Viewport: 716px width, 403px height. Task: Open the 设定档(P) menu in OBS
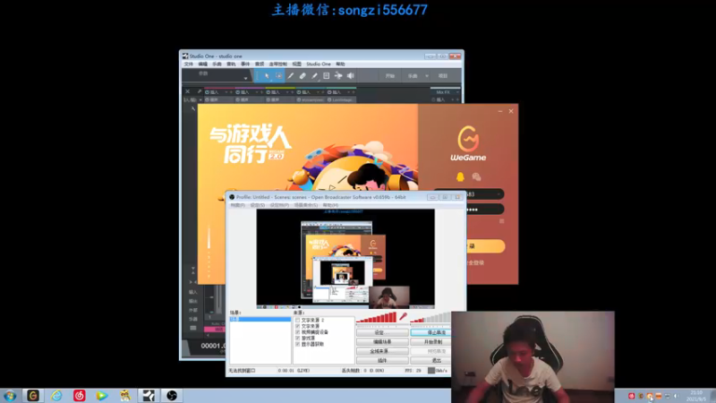click(x=279, y=206)
